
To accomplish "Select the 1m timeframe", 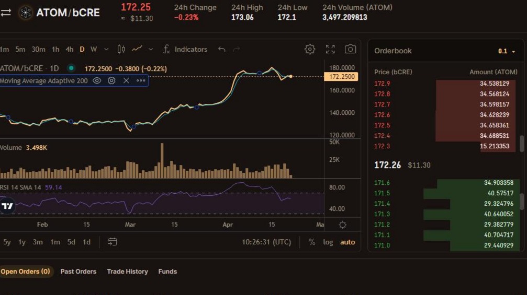I will coord(4,49).
